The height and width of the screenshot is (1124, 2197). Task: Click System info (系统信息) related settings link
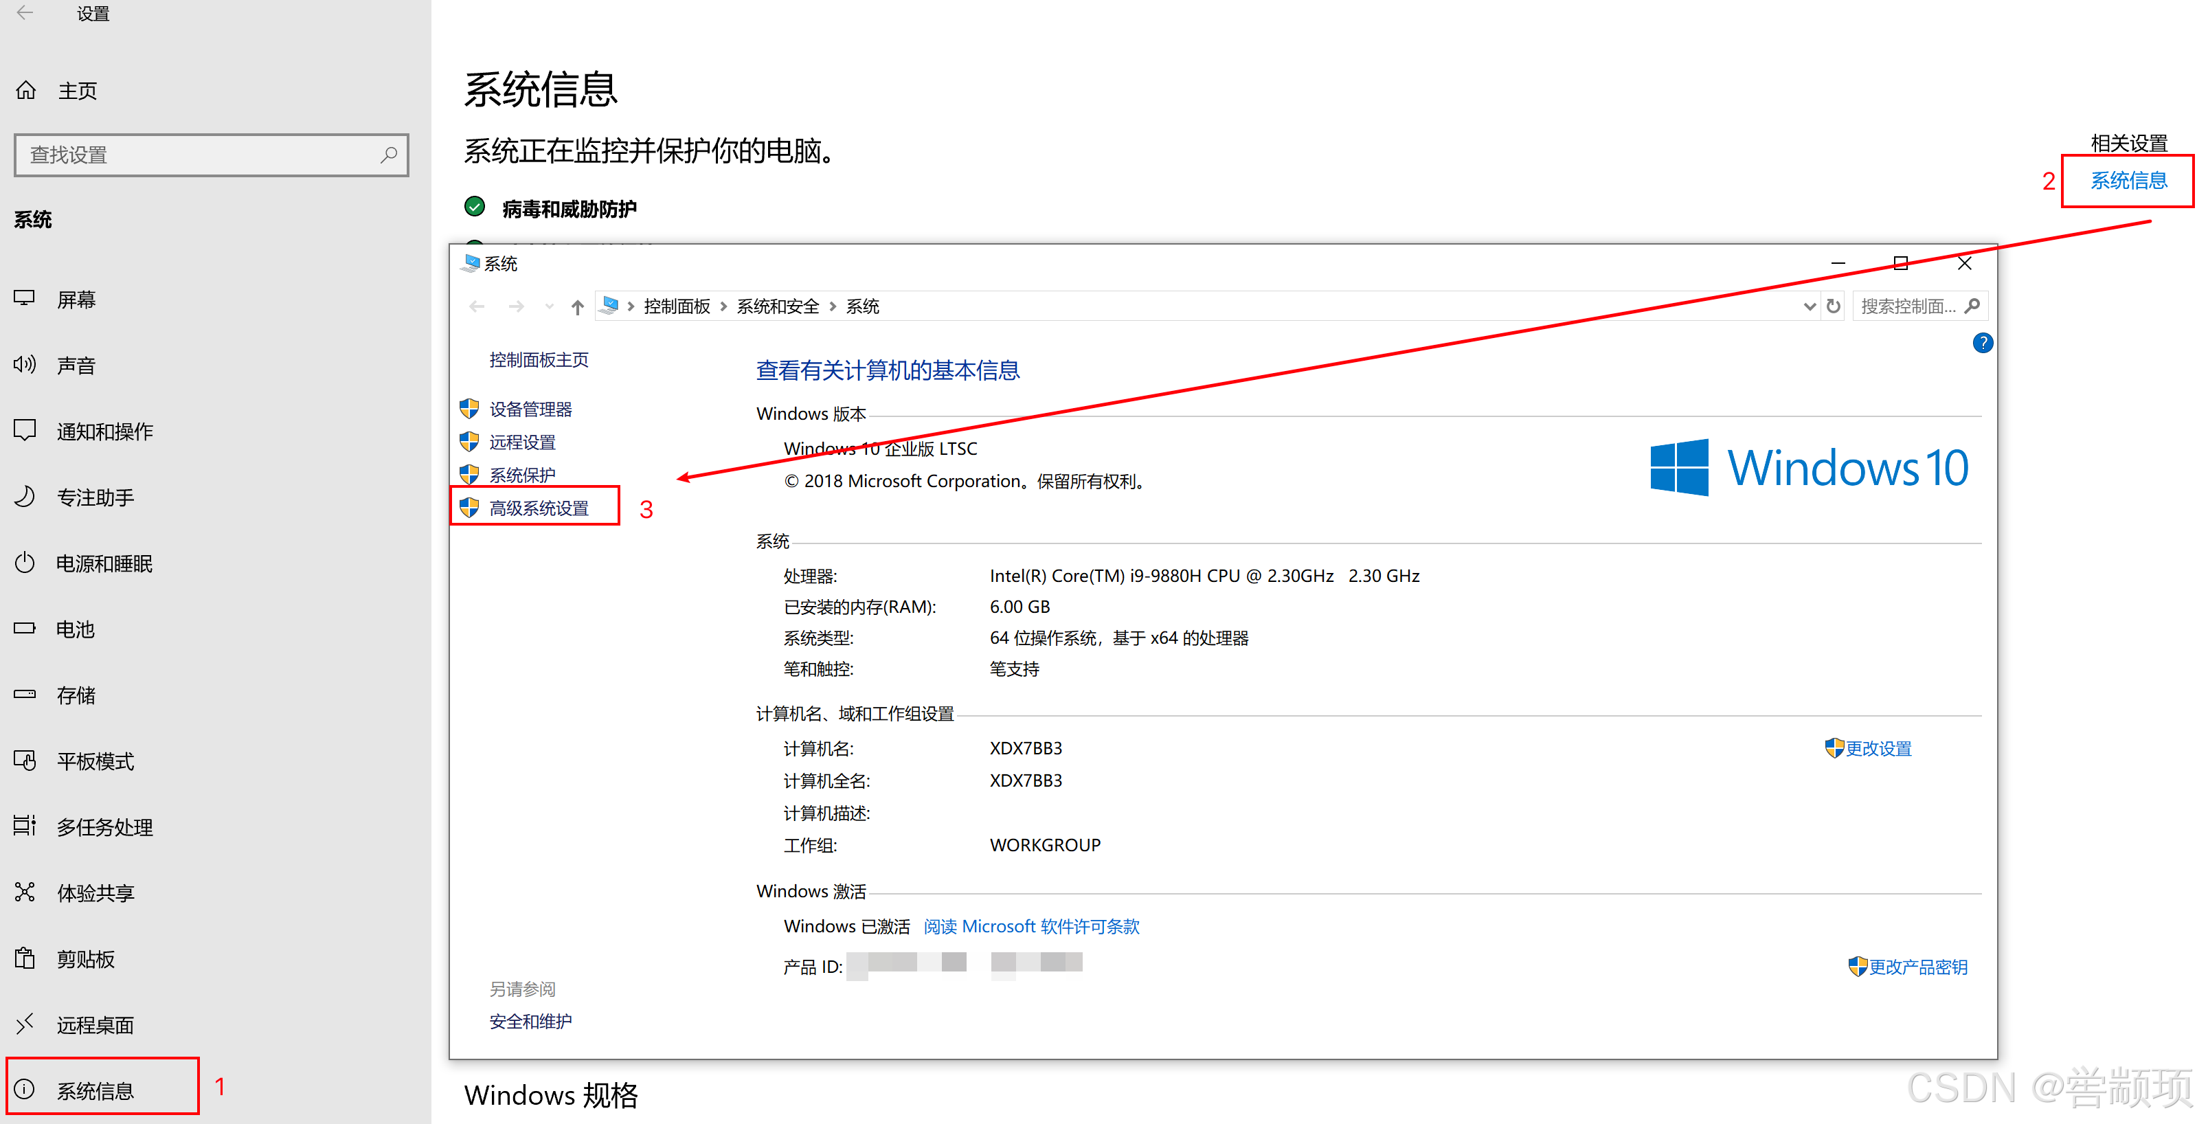2128,181
